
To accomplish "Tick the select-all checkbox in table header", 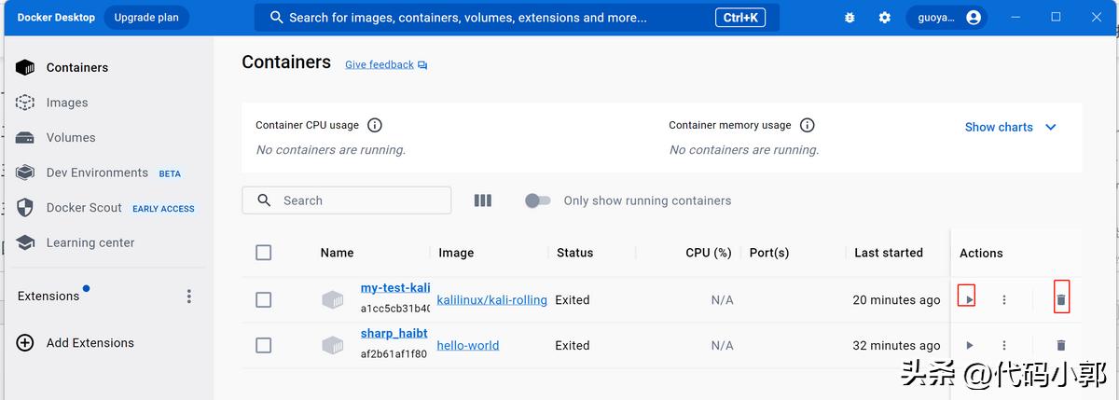I will coord(263,253).
